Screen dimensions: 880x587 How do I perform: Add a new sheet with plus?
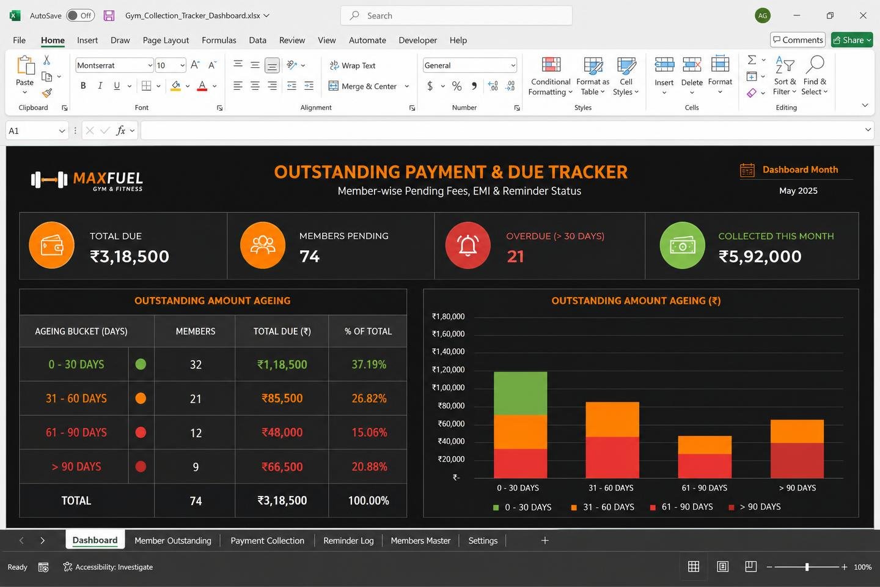tap(545, 541)
